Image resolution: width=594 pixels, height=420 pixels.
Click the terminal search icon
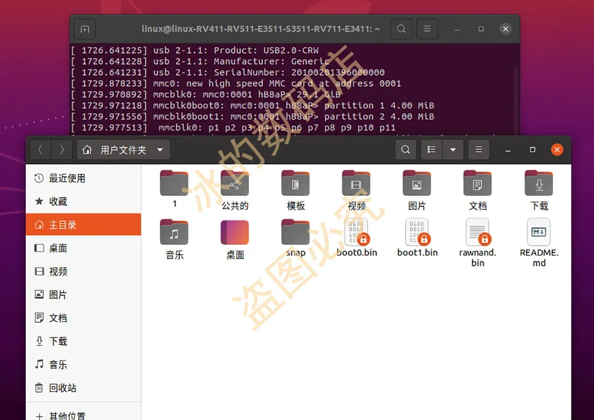(x=401, y=29)
